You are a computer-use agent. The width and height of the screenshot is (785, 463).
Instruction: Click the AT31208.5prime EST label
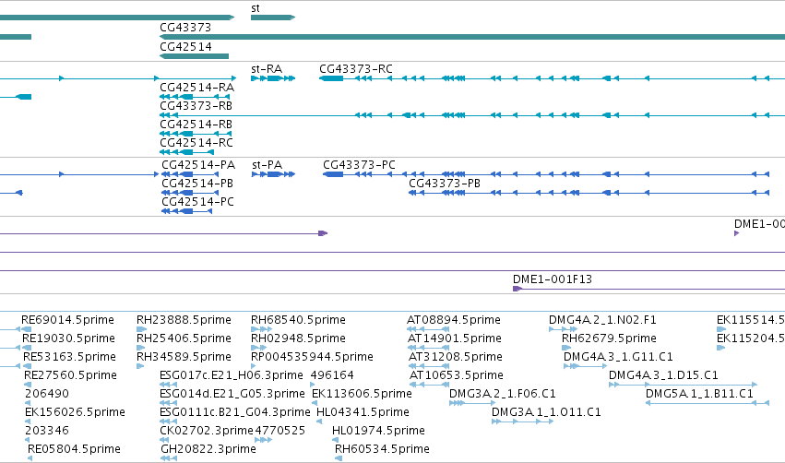[x=456, y=357]
